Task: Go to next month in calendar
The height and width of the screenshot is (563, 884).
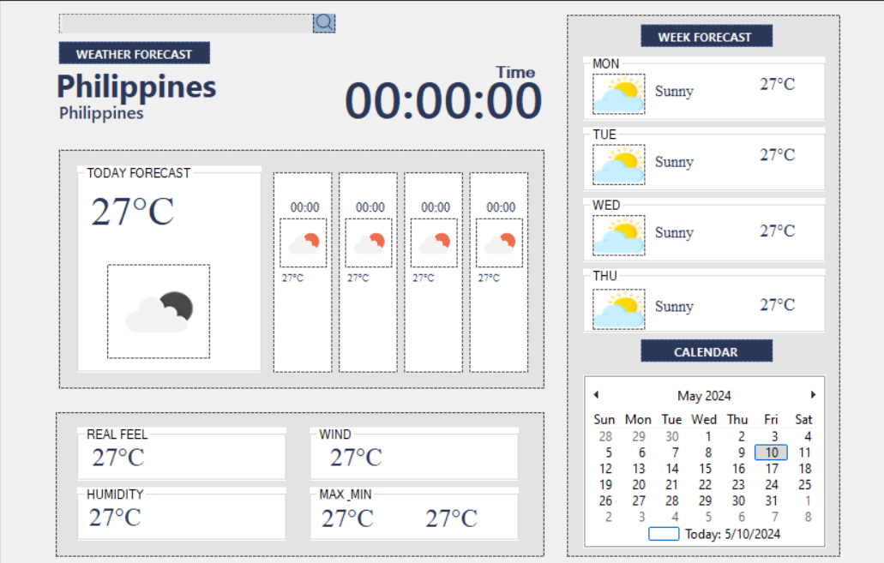Action: [x=813, y=394]
